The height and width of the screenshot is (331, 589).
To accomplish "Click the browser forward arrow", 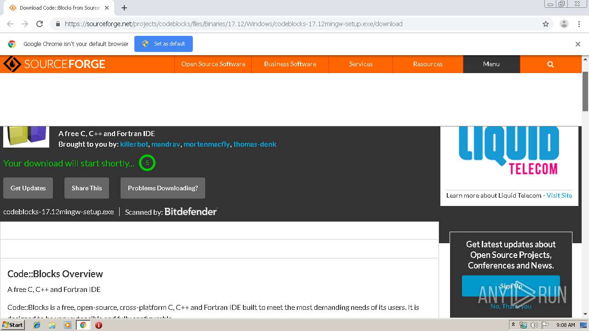I will click(x=25, y=24).
